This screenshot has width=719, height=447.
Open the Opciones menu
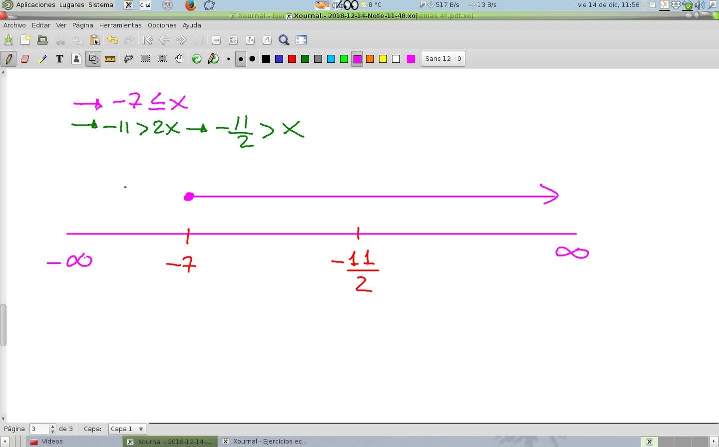click(x=162, y=25)
